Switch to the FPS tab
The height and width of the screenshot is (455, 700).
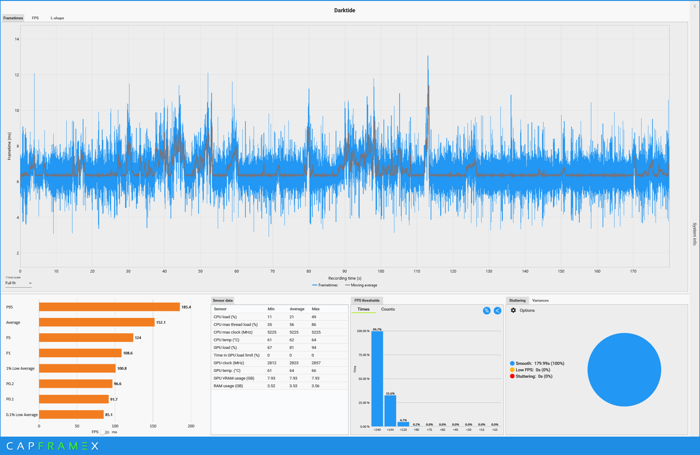tap(35, 18)
